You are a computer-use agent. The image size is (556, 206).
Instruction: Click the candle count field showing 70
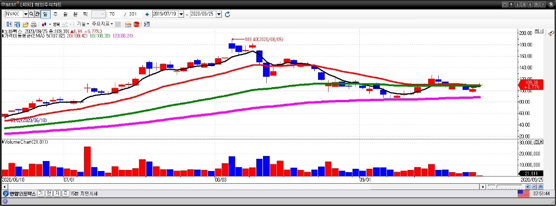click(x=116, y=14)
